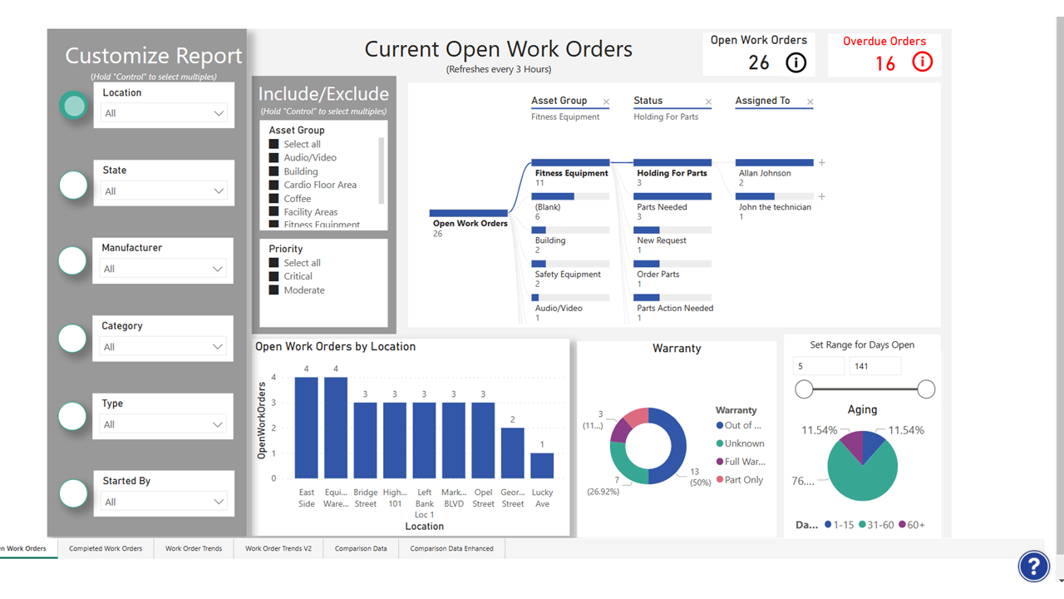Screen dimensions: 1064x599
Task: Remove the Assigned To level with its X
Action: click(810, 102)
